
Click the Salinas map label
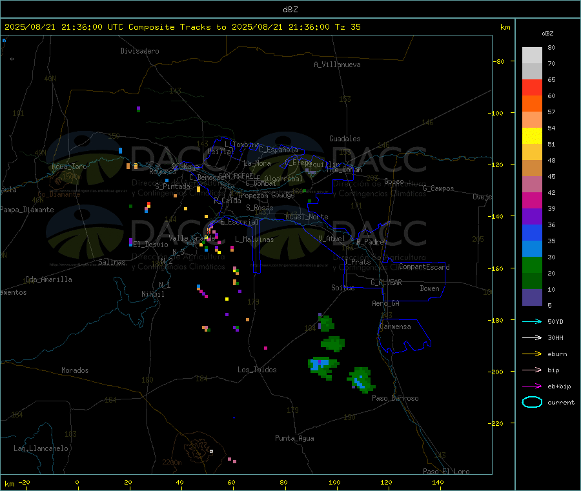(112, 262)
